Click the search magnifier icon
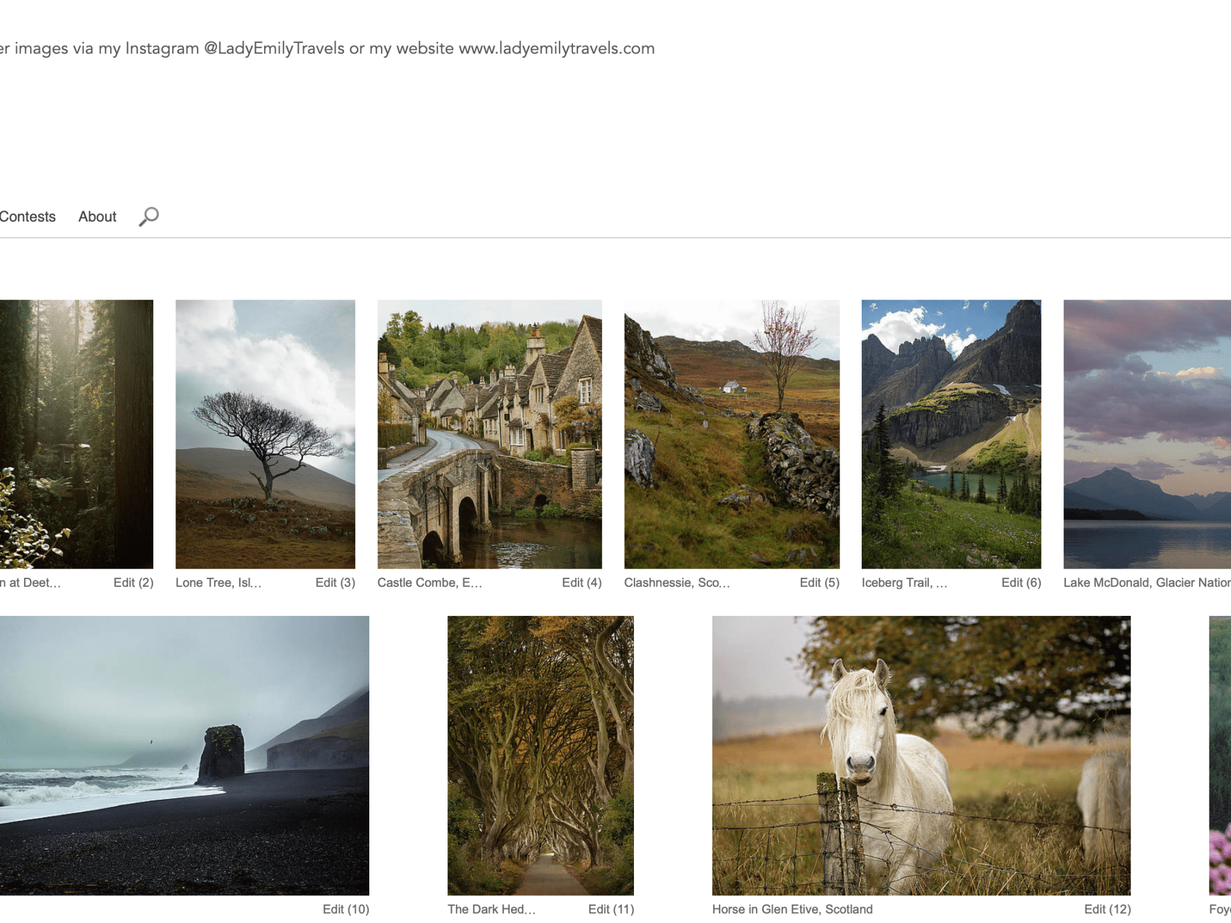 click(x=148, y=217)
